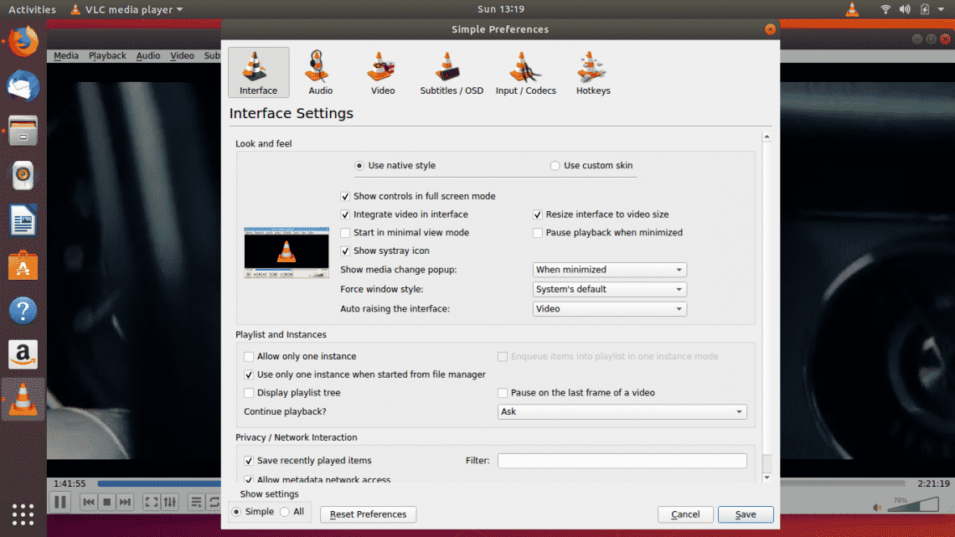955x537 pixels.
Task: Click VLC cone icon in the dock
Action: click(x=23, y=400)
